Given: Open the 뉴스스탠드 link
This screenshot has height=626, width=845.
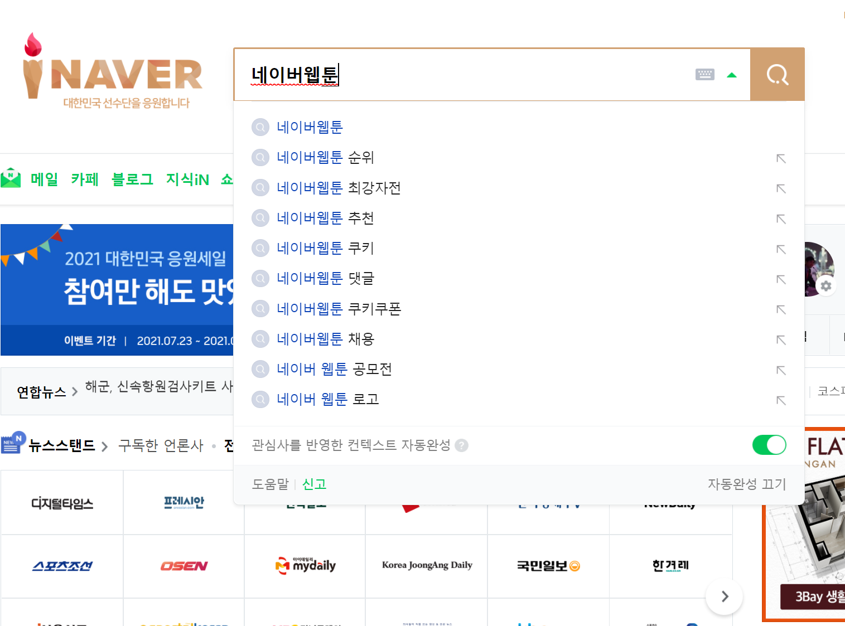Looking at the screenshot, I should pos(61,445).
